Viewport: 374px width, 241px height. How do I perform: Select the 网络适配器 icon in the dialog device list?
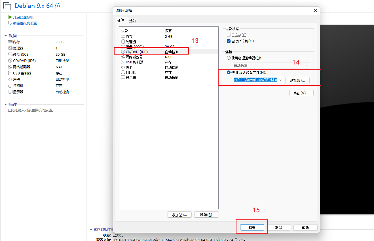123,57
